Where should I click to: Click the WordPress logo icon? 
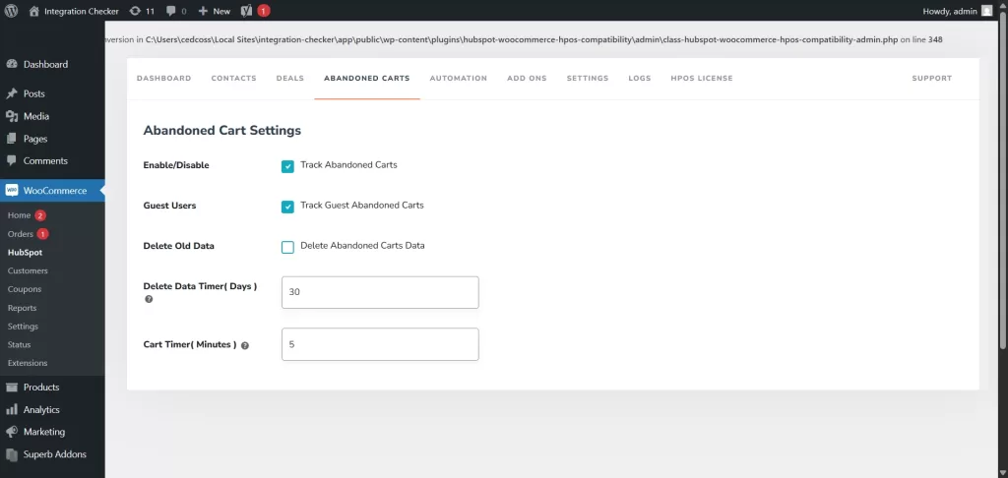click(11, 11)
